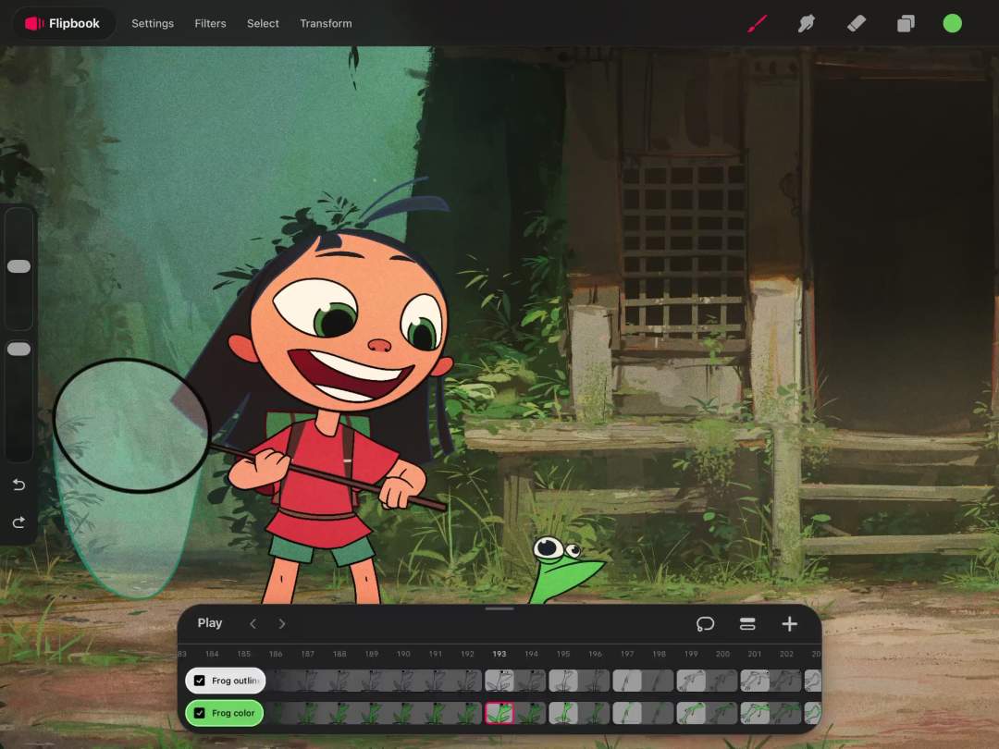Tap the Undo arrow in sidebar
This screenshot has width=999, height=749.
point(18,485)
